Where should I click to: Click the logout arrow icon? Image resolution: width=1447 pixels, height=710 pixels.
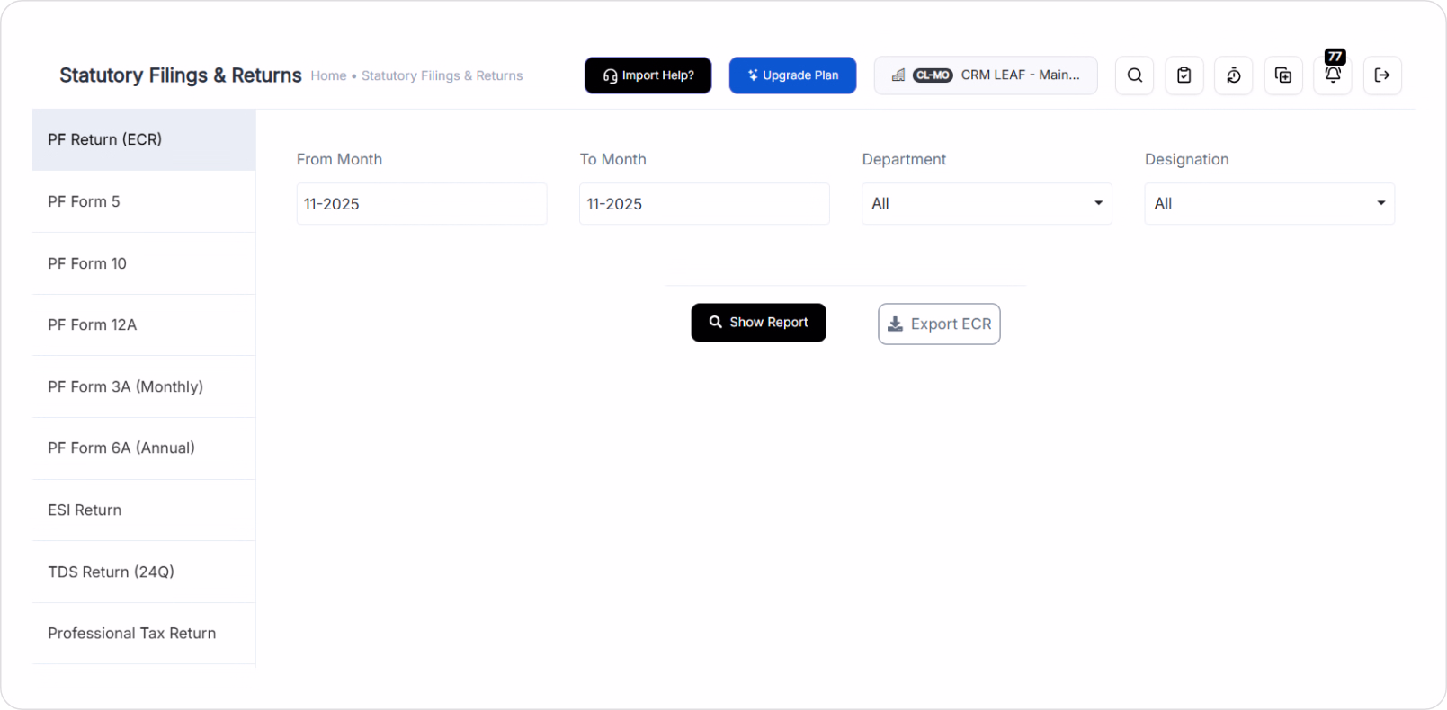coord(1382,75)
